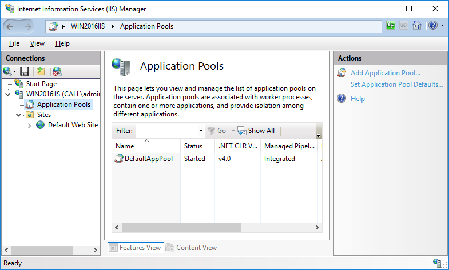
Task: Select Application Pools in the tree
Action: tap(63, 104)
